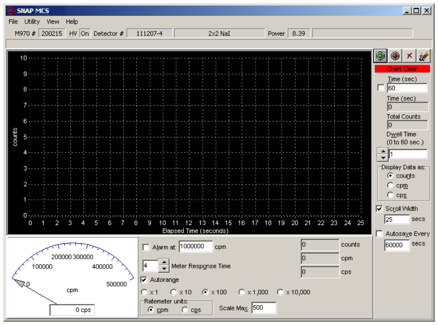Click the Elapsed Time (seconds) axis label
The height and width of the screenshot is (325, 438).
click(195, 231)
